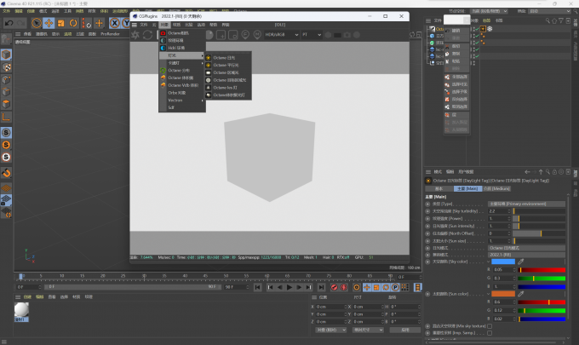Adjust the Sun intensity slider
Screen dimensions: 579x345
tap(539, 226)
